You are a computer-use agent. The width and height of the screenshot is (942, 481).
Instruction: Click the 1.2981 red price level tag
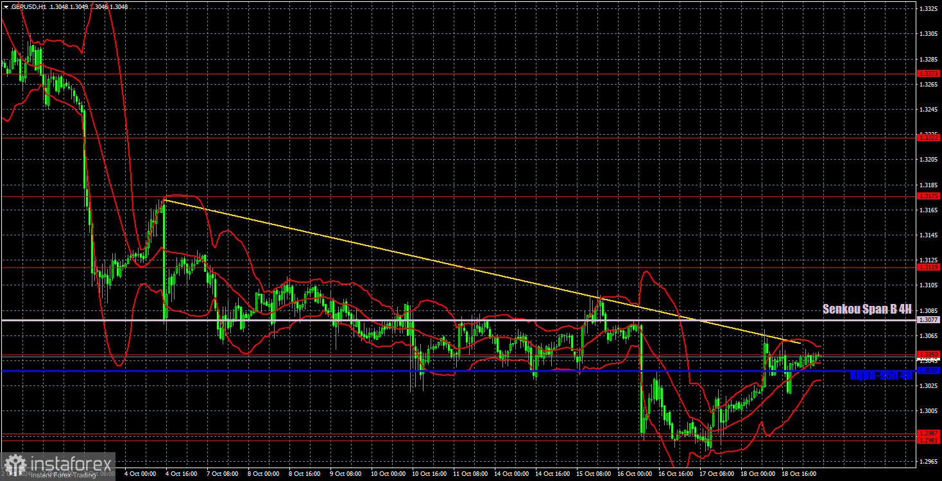coord(929,440)
